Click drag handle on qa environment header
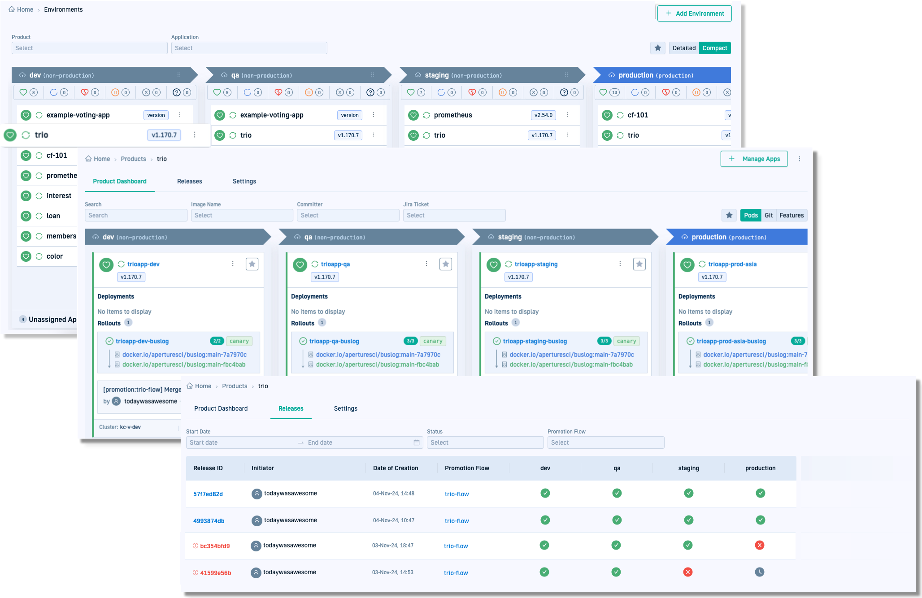This screenshot has width=922, height=598. coord(373,75)
